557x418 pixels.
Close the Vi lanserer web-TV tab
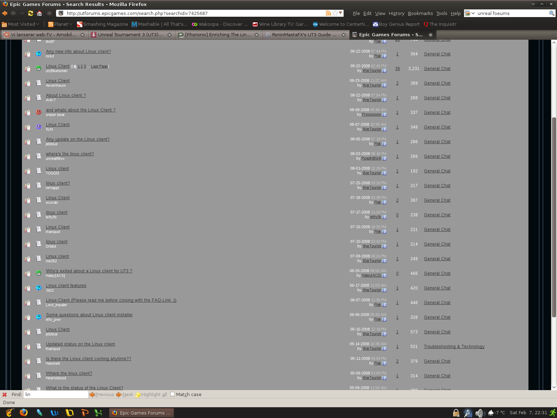(x=83, y=35)
